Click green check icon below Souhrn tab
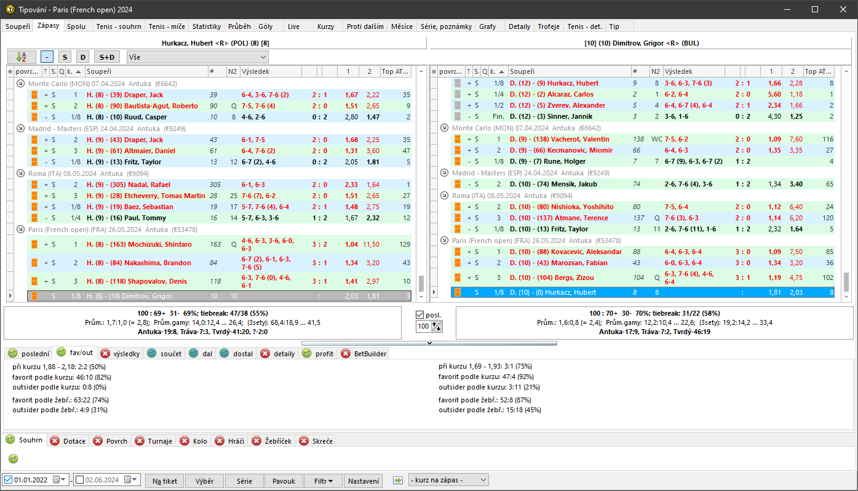The width and height of the screenshot is (858, 491). click(13, 458)
